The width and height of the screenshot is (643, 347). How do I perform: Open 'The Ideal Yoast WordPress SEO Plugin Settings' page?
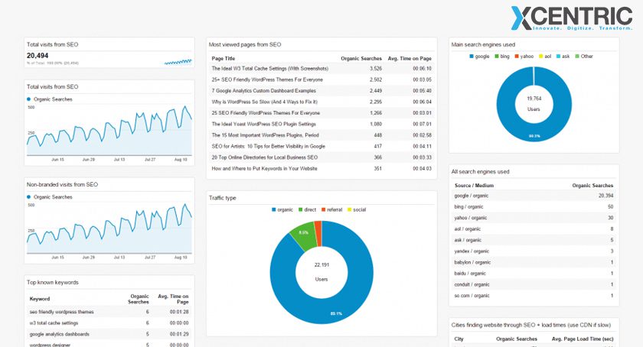(x=263, y=124)
